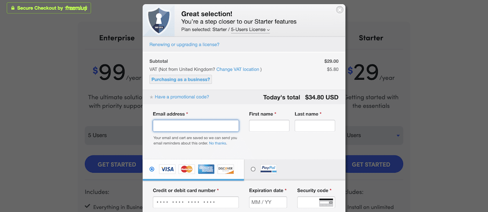Select the credit card payment radio button
Screen dimensions: 488x212
pos(152,169)
